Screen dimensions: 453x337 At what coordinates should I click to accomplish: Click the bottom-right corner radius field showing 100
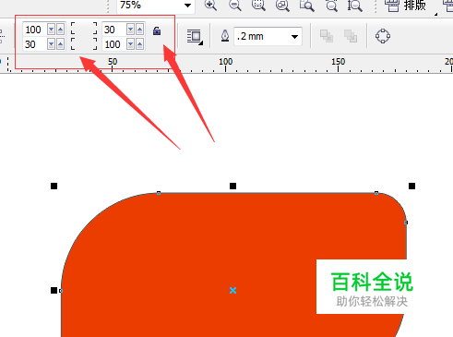click(113, 44)
